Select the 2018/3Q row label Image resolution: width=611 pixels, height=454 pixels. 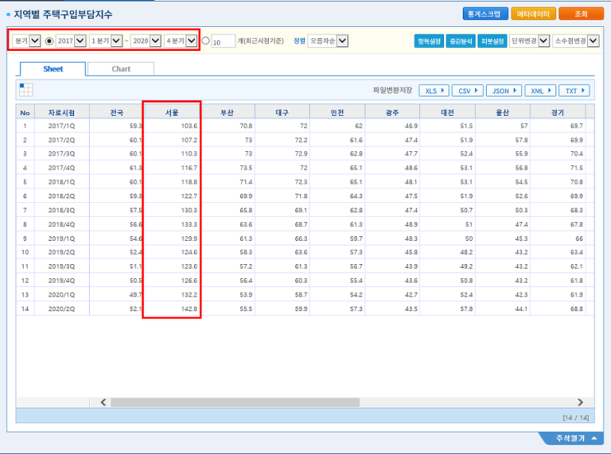[62, 211]
